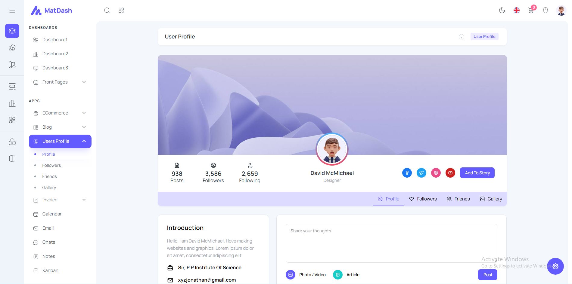Click the search magnifier icon
Viewport: 572px width, 284px height.
point(107,10)
